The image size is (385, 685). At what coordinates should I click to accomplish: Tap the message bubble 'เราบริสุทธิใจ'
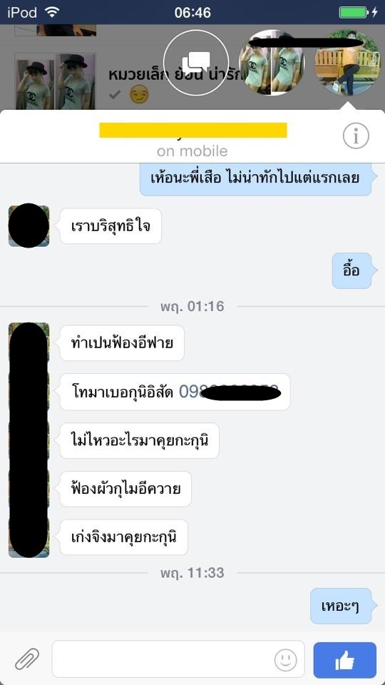click(111, 226)
